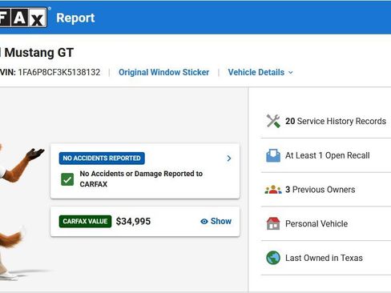Select the $34,995 value amount
This screenshot has width=391, height=293.
click(133, 221)
